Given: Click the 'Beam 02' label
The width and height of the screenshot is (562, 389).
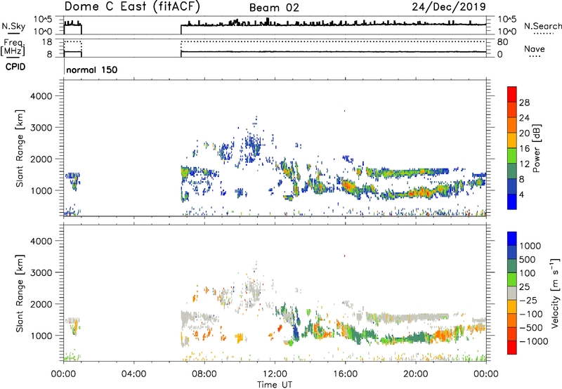Looking at the screenshot, I should (x=274, y=8).
